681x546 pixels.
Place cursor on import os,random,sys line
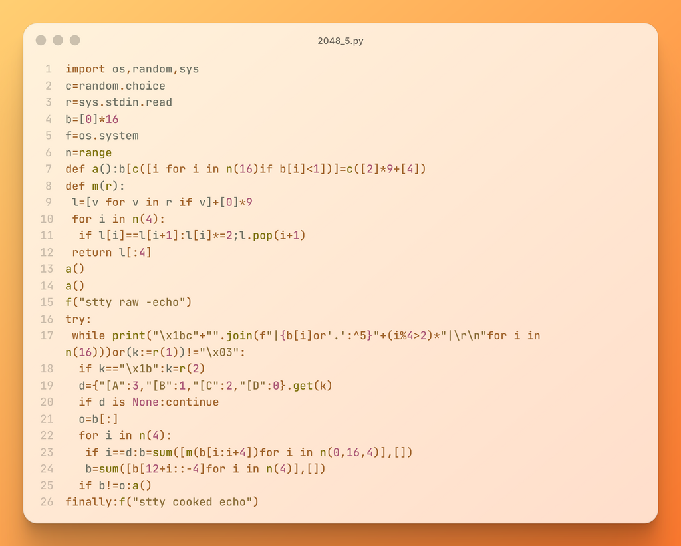pyautogui.click(x=132, y=69)
